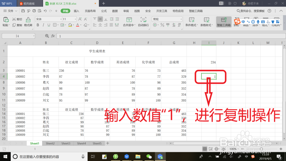Click the formula bar input field
286x161 pixels.
171,36
